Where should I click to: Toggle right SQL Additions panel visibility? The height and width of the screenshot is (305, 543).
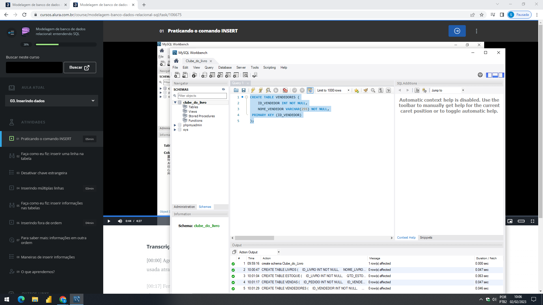pos(501,75)
